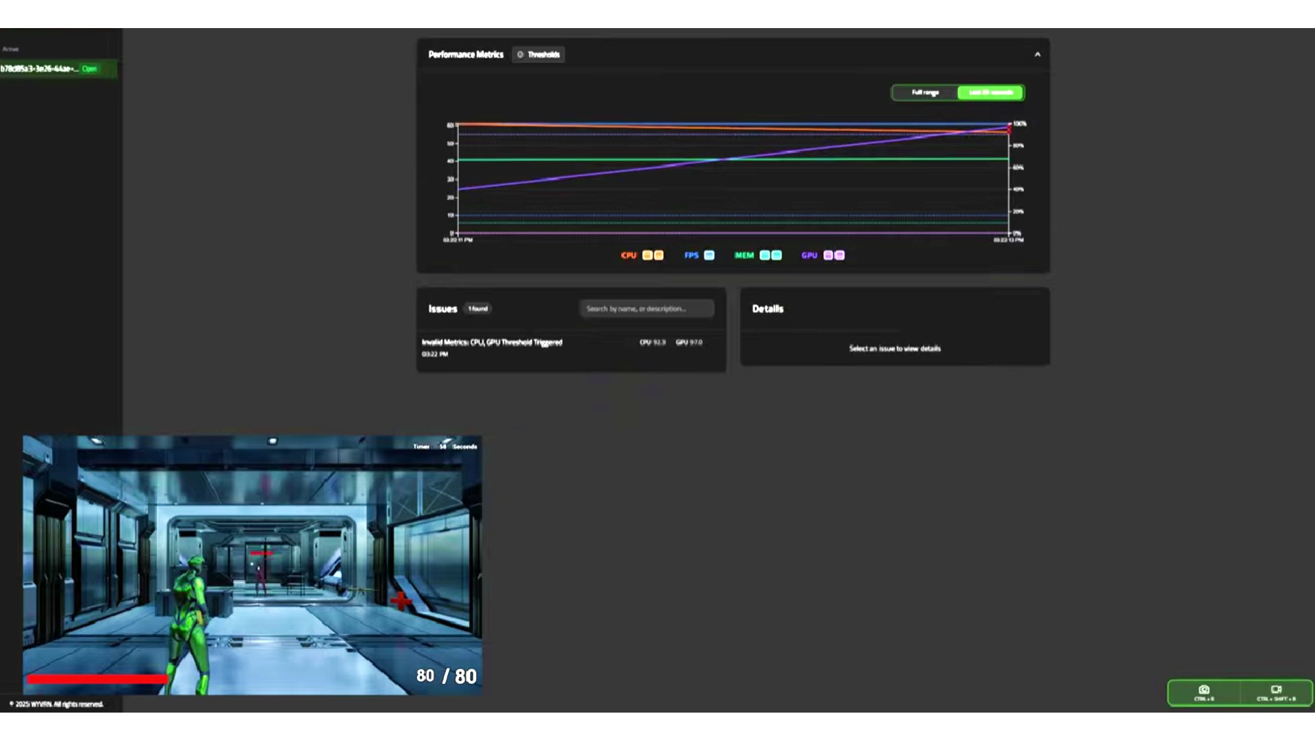The height and width of the screenshot is (740, 1315).
Task: Toggle the first purple GPU legend box
Action: point(827,256)
